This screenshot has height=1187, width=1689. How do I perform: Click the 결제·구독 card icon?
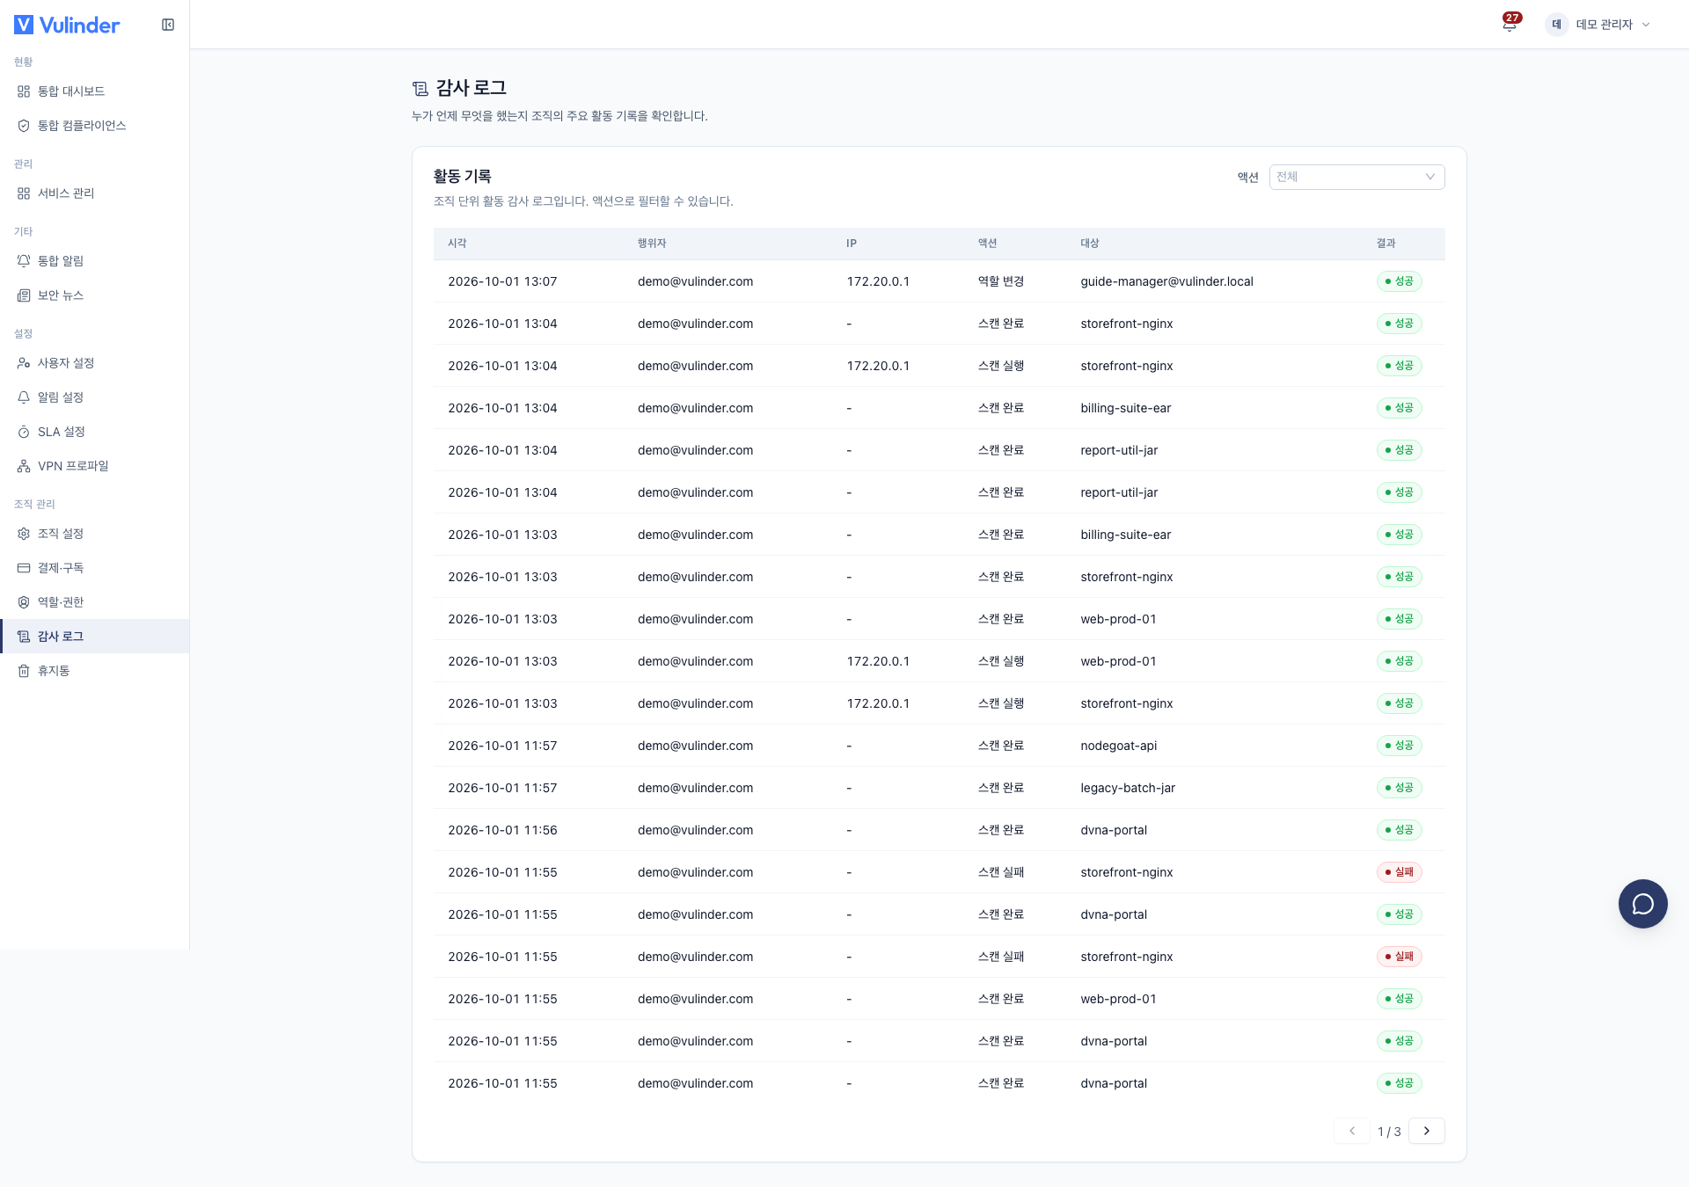(x=24, y=568)
